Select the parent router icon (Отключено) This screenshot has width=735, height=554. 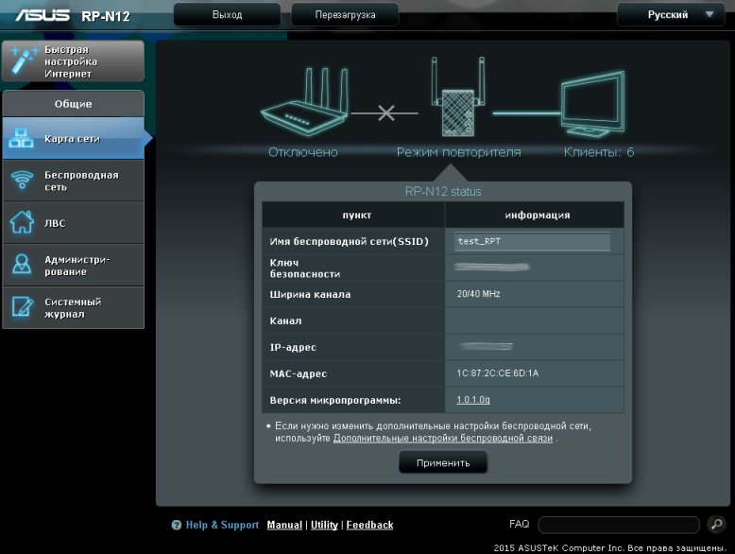(x=305, y=102)
